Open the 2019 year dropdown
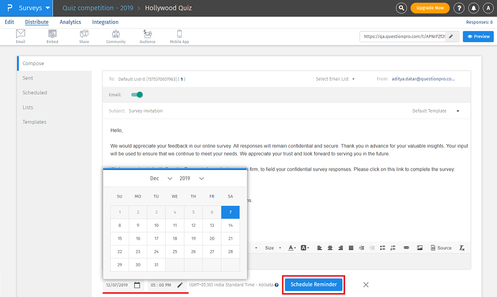 coord(192,178)
